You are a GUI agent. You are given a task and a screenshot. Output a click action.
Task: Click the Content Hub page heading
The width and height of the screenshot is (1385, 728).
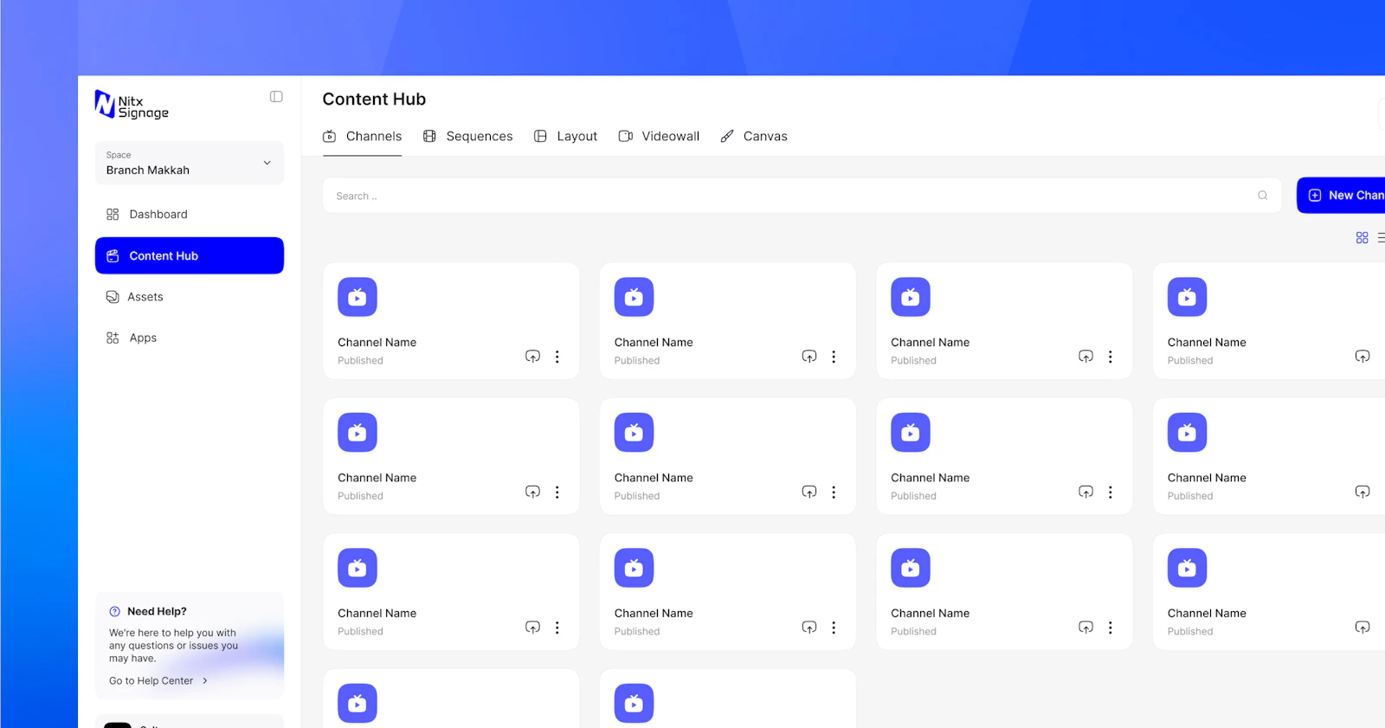[x=374, y=99]
